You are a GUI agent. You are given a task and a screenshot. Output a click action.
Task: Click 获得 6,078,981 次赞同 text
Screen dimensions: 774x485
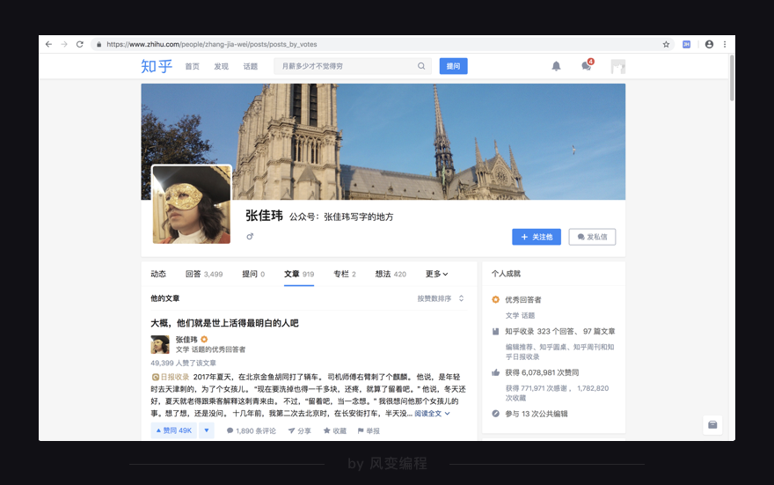point(542,372)
